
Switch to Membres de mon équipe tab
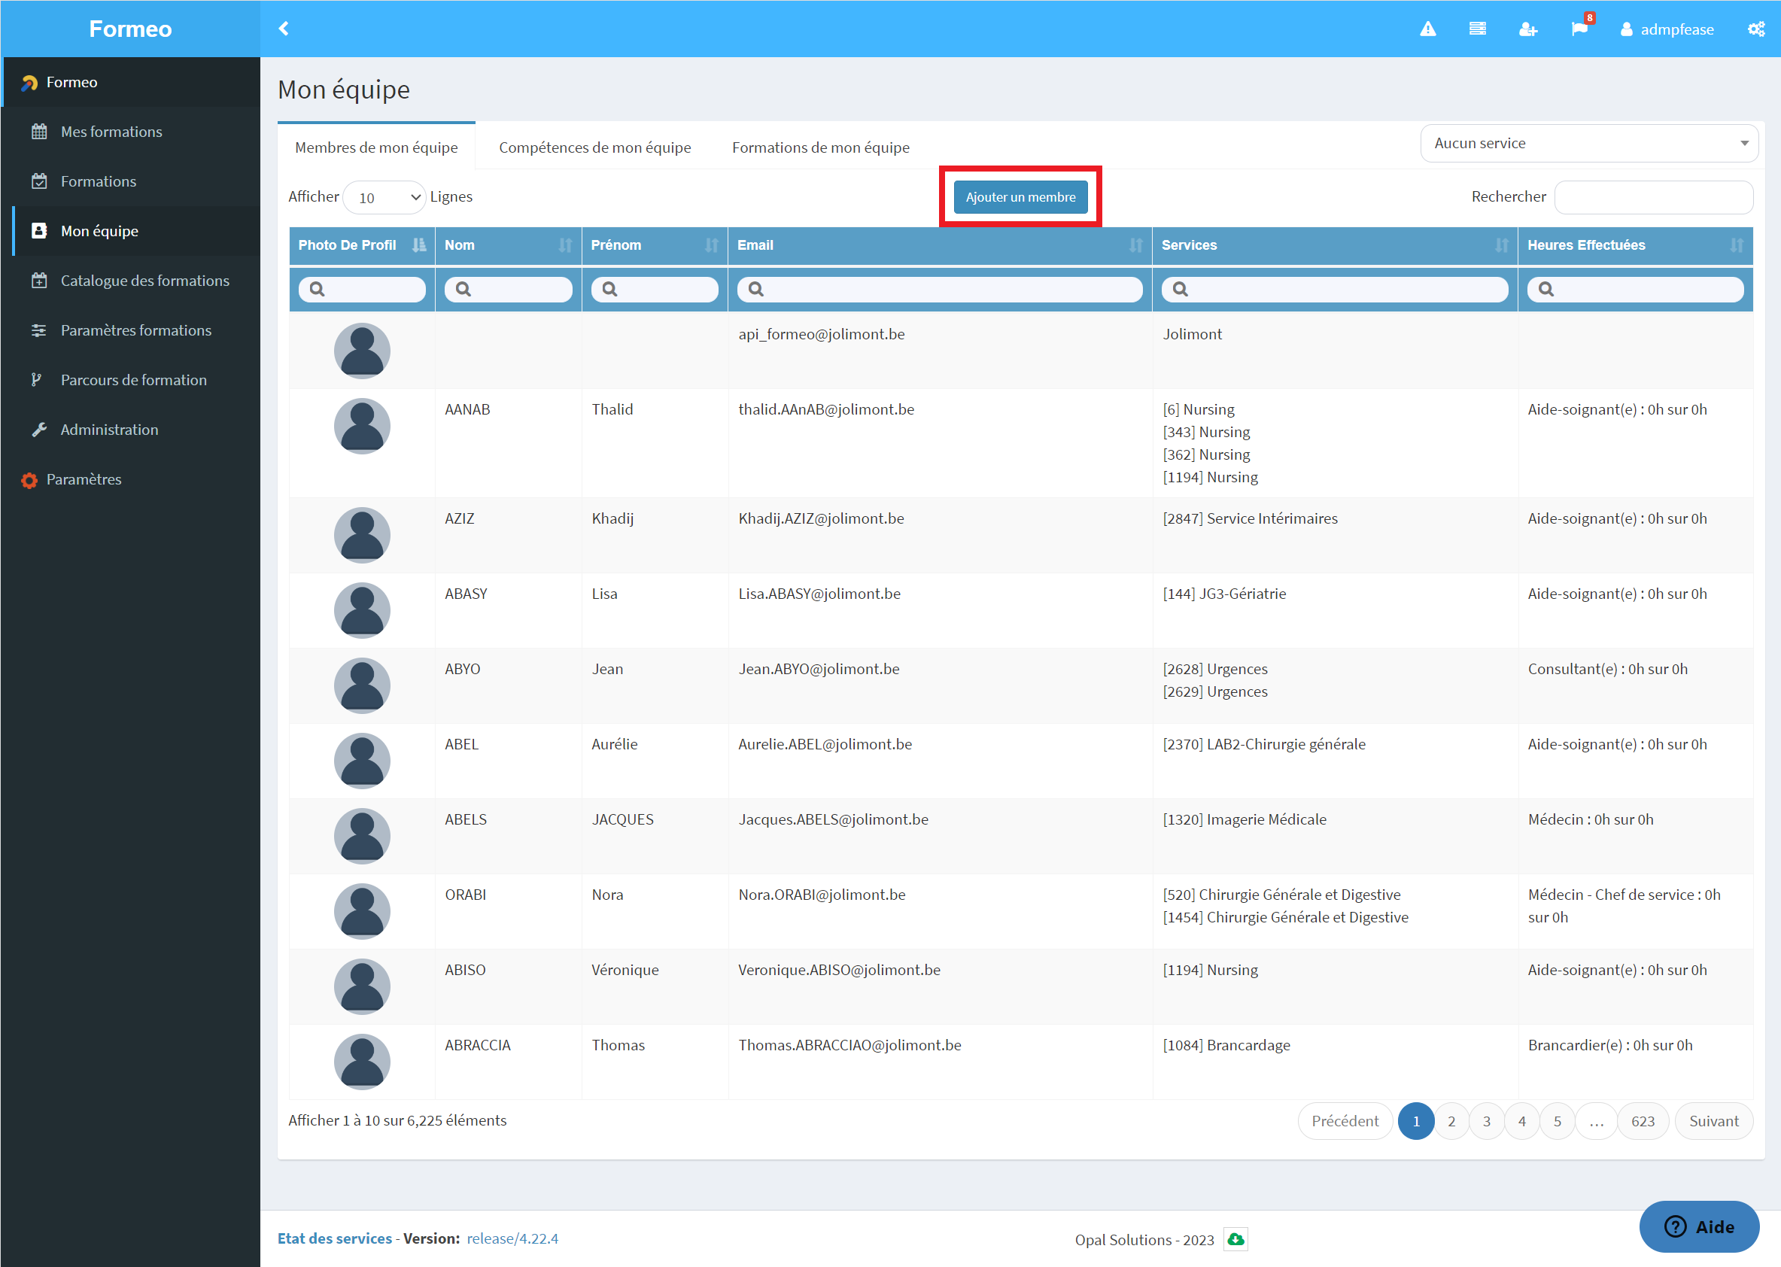point(376,147)
